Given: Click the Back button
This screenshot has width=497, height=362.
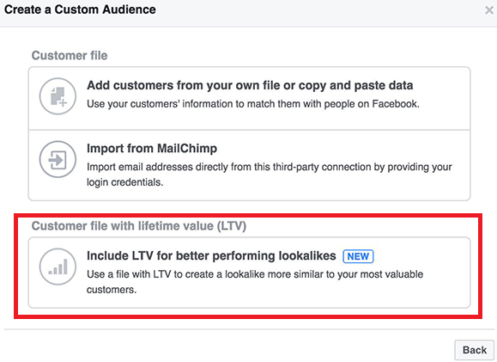Looking at the screenshot, I should pos(474,350).
